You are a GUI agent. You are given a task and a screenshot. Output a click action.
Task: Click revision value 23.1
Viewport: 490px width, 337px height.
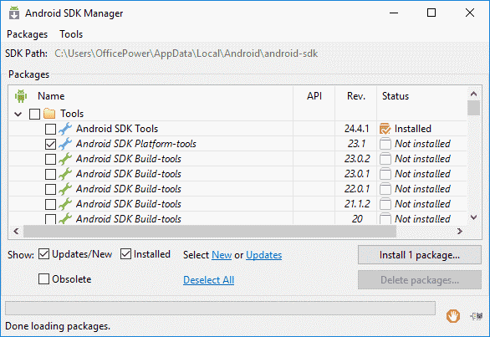pos(356,144)
